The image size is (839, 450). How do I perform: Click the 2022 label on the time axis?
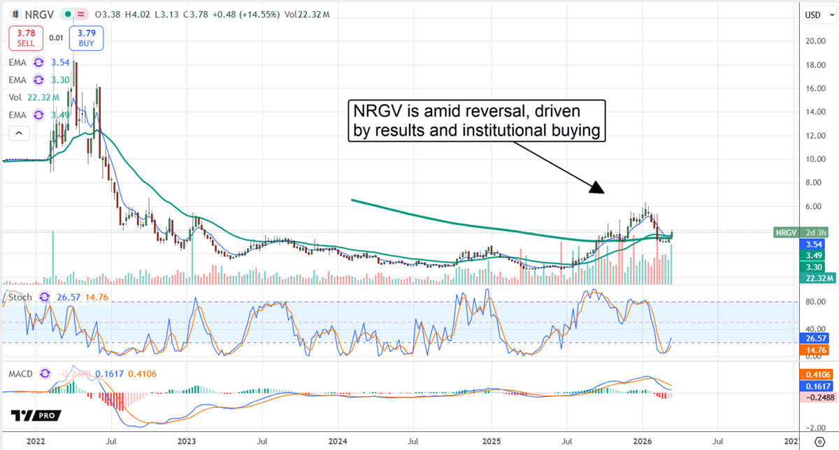click(36, 442)
